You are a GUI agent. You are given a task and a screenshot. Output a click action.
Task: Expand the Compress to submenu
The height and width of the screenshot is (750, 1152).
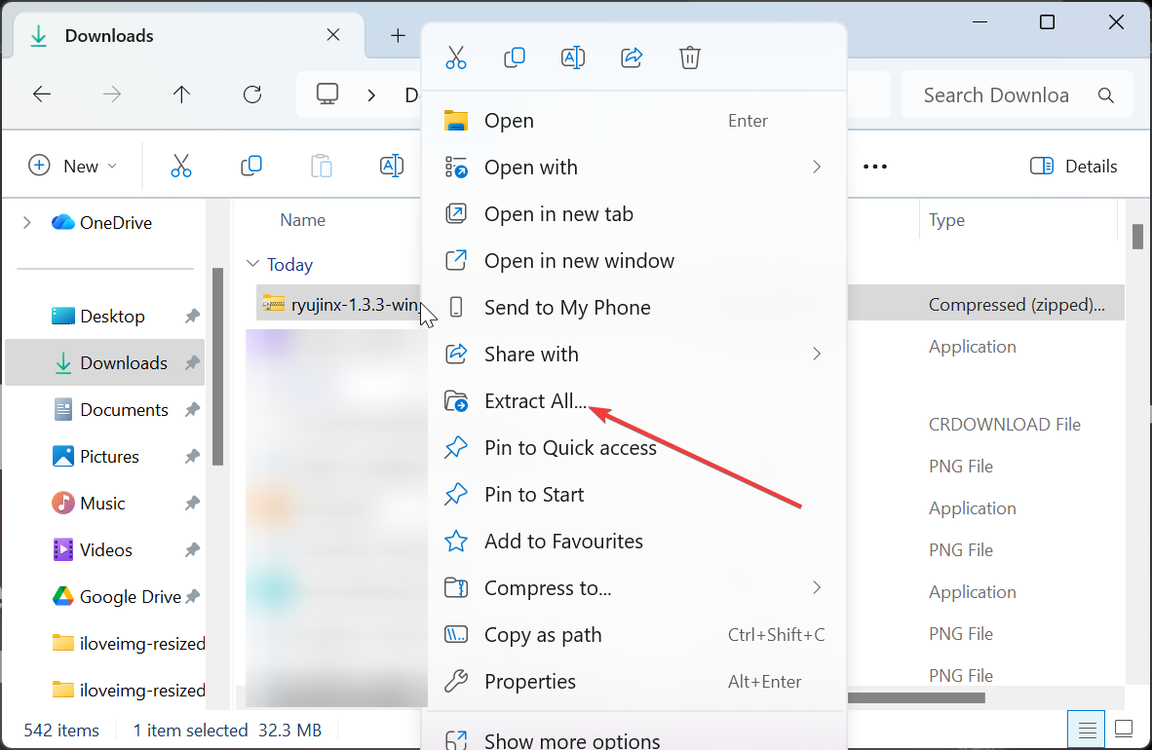[817, 587]
